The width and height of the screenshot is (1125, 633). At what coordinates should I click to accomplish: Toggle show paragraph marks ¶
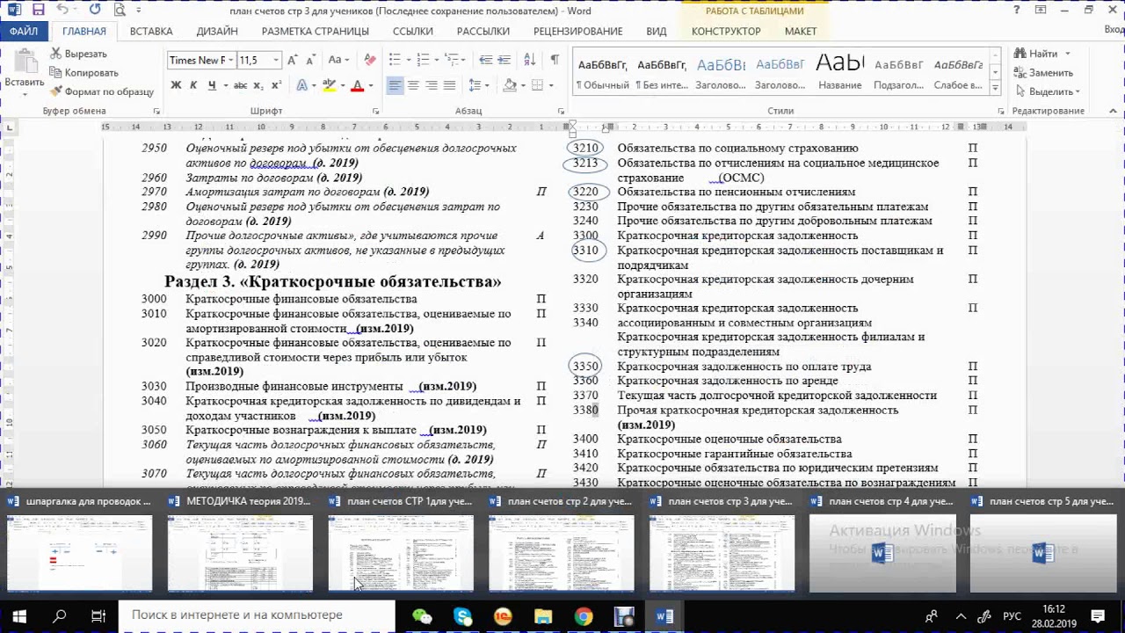click(555, 60)
